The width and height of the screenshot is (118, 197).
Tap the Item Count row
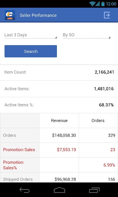[x=59, y=72]
